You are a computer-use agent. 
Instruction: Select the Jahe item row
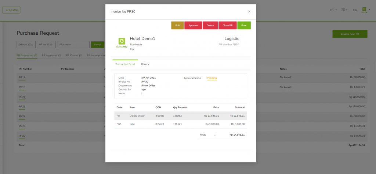pyautogui.click(x=181, y=124)
